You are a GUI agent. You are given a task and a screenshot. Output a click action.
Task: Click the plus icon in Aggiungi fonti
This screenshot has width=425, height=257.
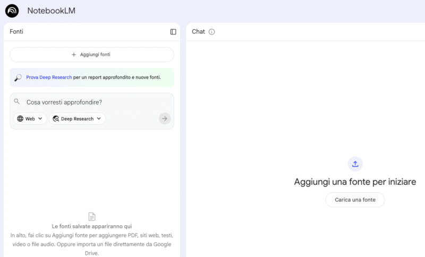[74, 55]
